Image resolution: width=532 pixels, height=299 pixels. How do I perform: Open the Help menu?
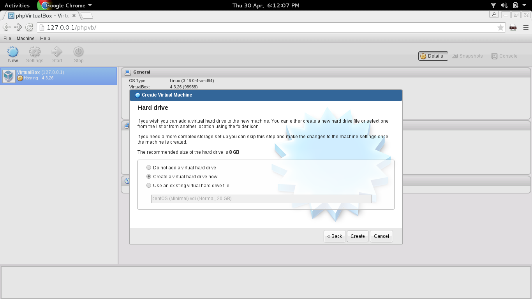pyautogui.click(x=45, y=39)
